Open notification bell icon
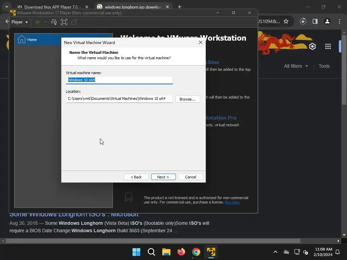 coord(338,252)
